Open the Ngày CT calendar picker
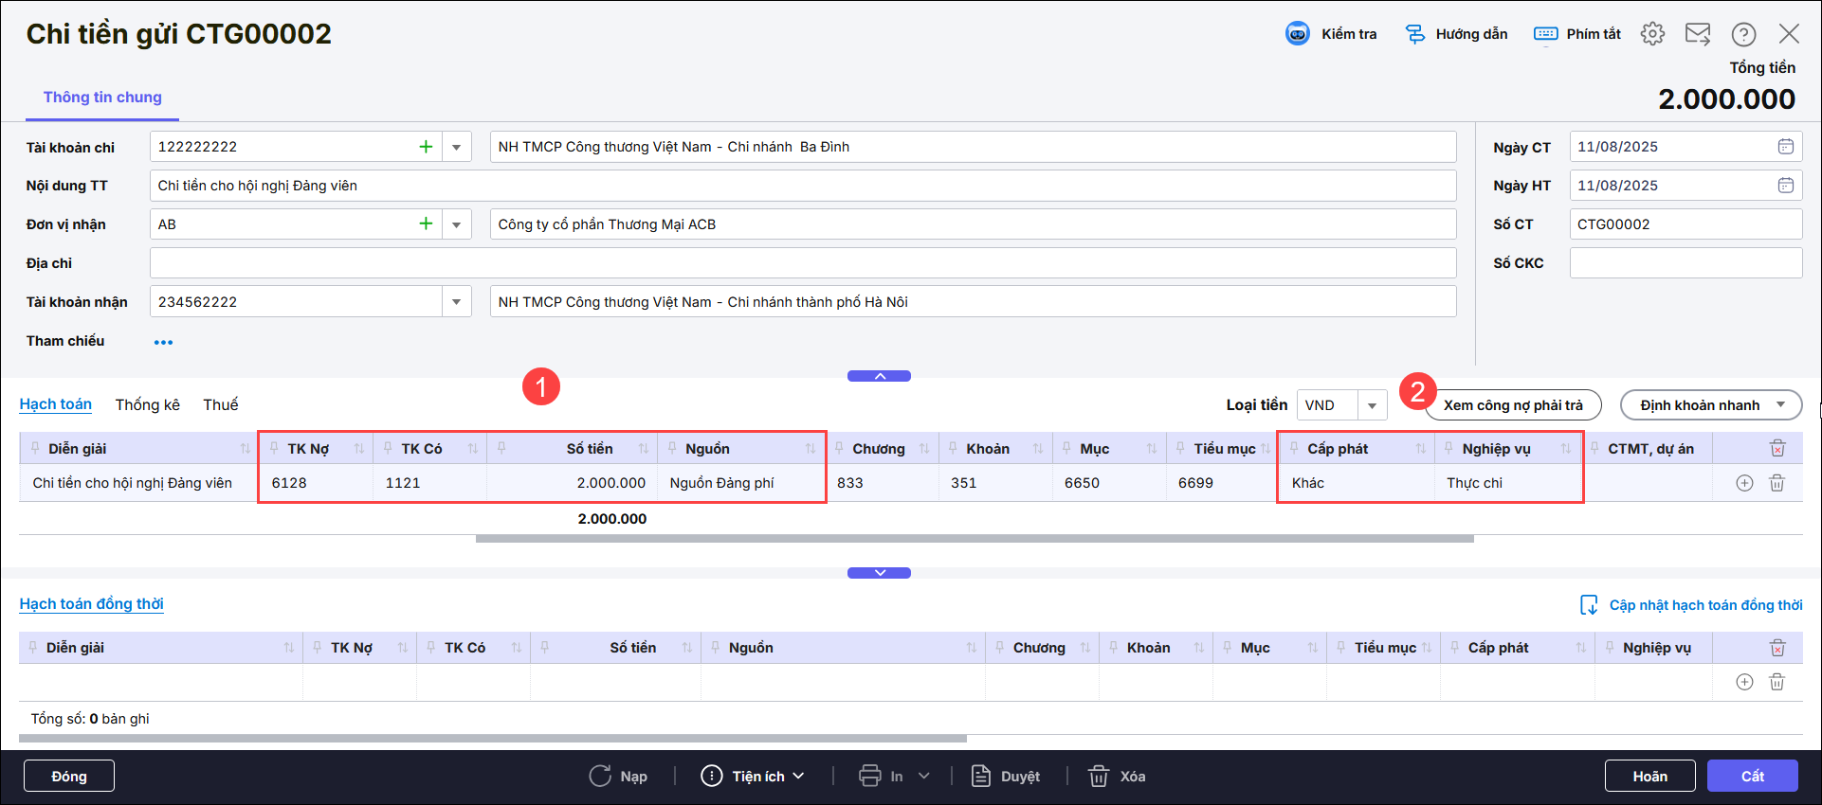Viewport: 1822px width, 805px height. tap(1785, 147)
